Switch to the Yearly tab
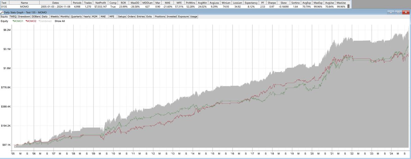The height and width of the screenshot is (159, 411). point(87,16)
